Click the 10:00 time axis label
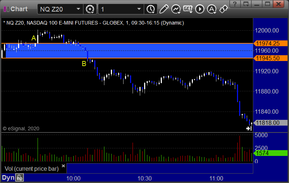 (73, 178)
